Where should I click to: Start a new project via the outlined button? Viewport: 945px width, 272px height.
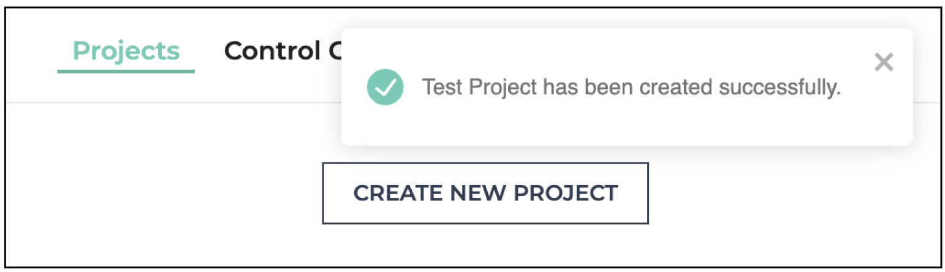click(485, 193)
